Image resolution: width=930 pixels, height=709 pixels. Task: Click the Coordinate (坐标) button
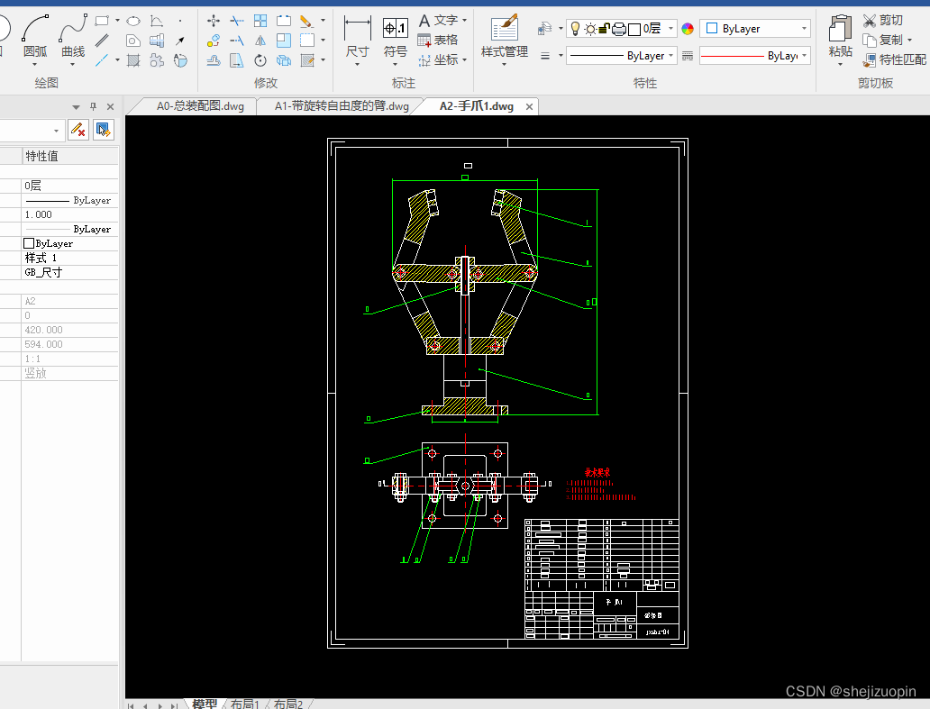tap(438, 59)
